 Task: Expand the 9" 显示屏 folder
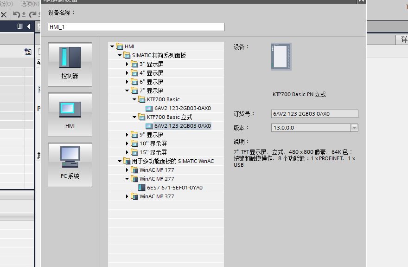127,135
